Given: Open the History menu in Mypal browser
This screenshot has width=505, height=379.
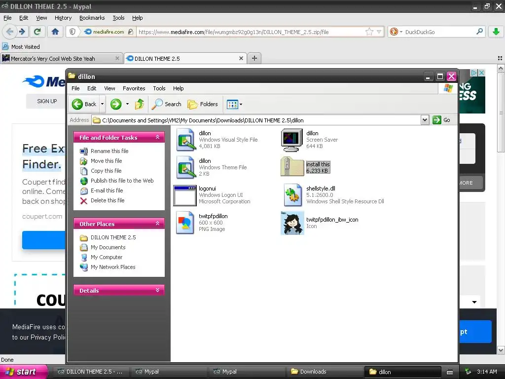Looking at the screenshot, I should [63, 18].
